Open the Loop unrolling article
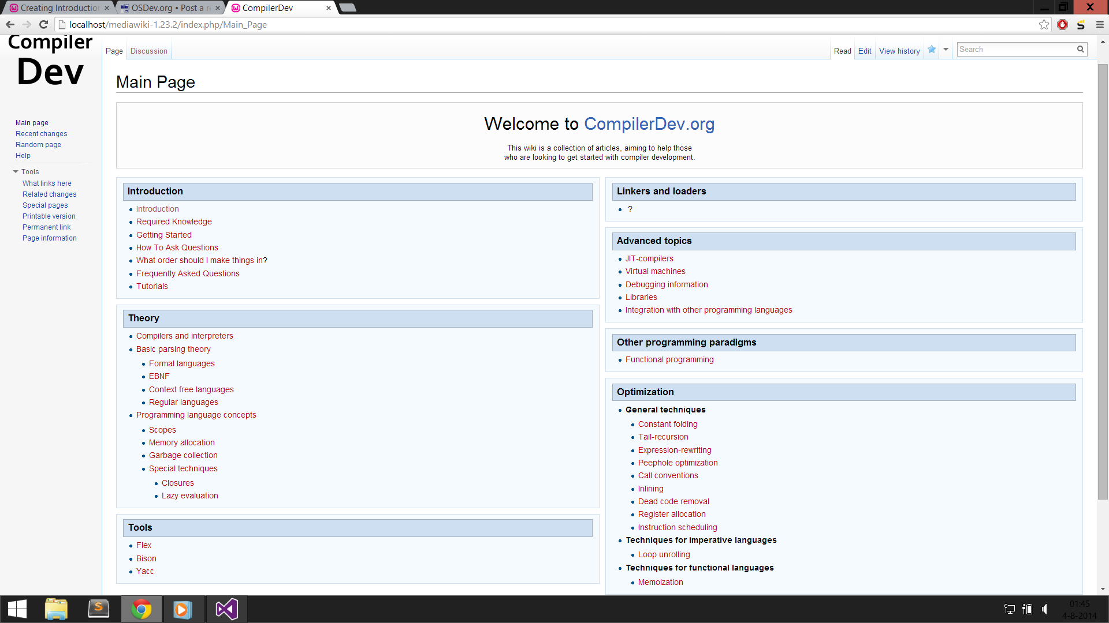Image resolution: width=1109 pixels, height=623 pixels. [x=664, y=554]
